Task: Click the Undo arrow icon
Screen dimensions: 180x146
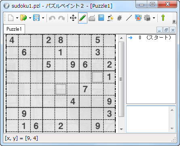Action: pyautogui.click(x=52, y=18)
